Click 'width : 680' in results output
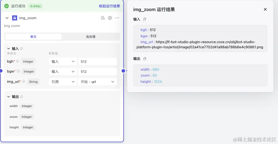 point(150,69)
